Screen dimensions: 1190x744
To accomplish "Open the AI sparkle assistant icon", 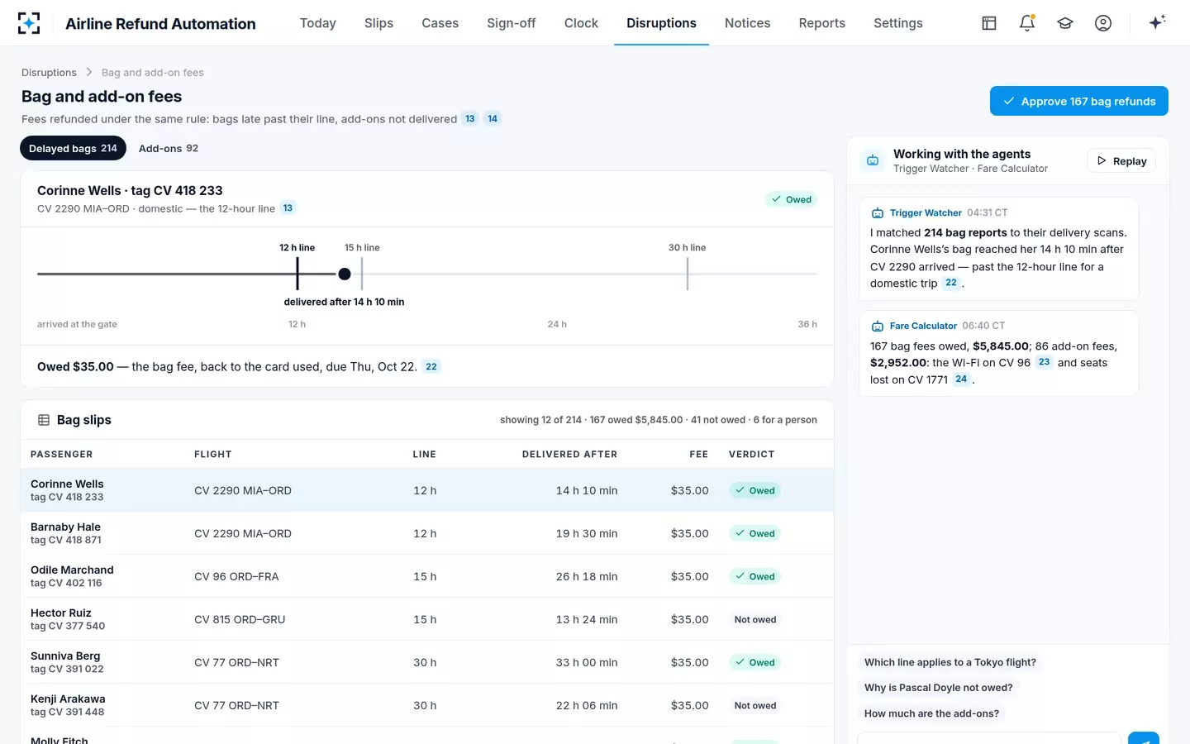I will [1157, 22].
